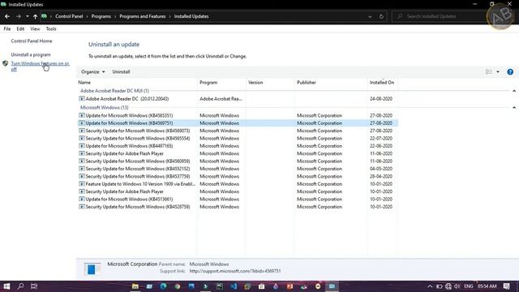Click the Forward navigation arrow
The height and width of the screenshot is (292, 519).
[x=18, y=16]
